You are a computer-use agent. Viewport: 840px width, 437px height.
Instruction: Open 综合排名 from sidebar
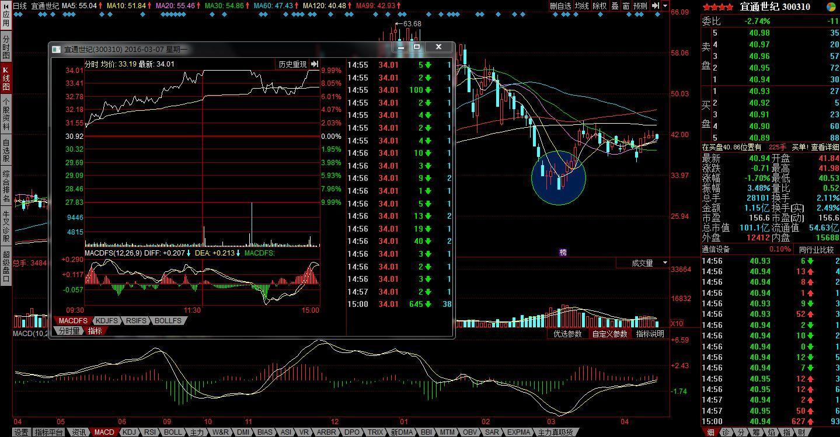6,186
